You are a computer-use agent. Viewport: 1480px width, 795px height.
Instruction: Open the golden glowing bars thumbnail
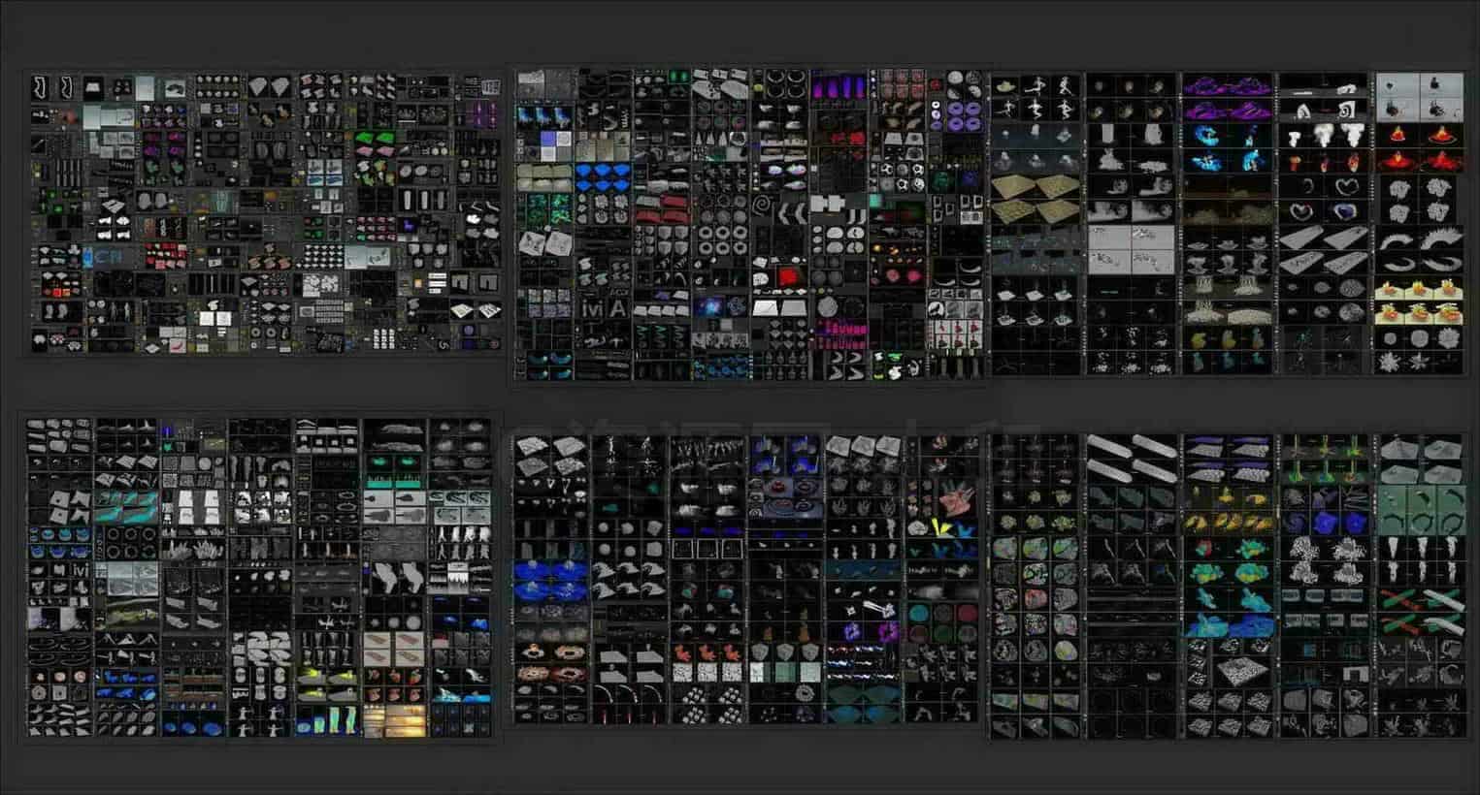(x=395, y=718)
